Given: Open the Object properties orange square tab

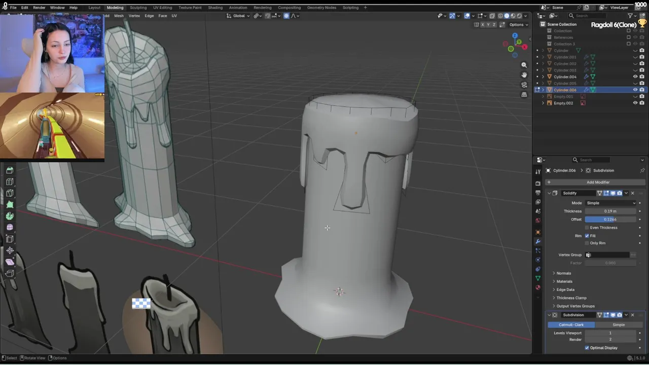Looking at the screenshot, I should tap(538, 232).
